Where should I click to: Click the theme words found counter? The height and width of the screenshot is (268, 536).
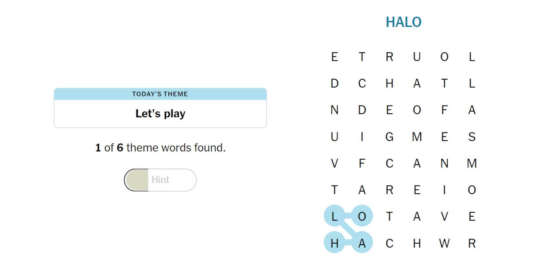(x=160, y=148)
